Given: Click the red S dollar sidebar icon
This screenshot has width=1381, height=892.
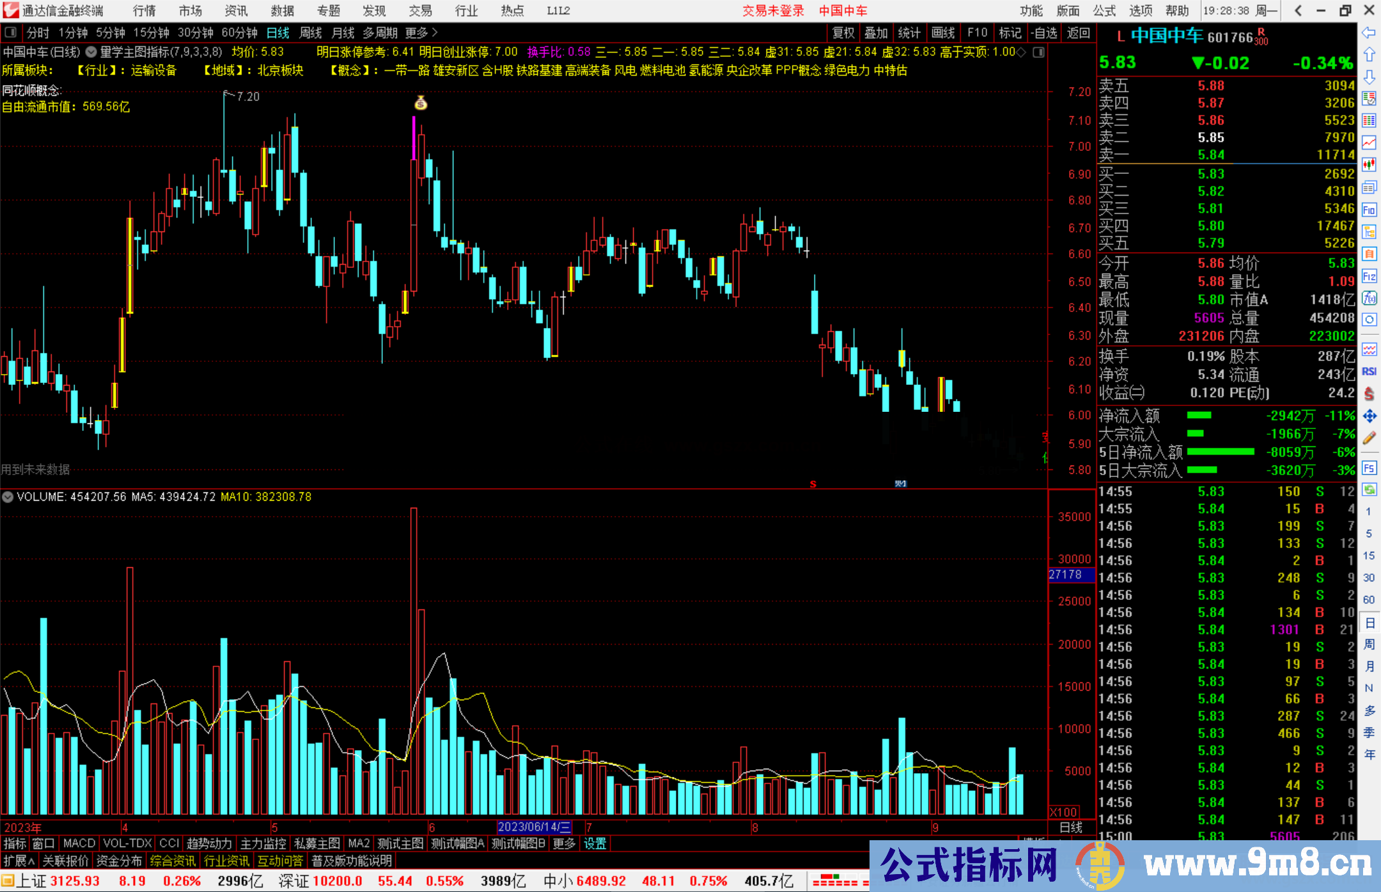Looking at the screenshot, I should pos(1369,394).
